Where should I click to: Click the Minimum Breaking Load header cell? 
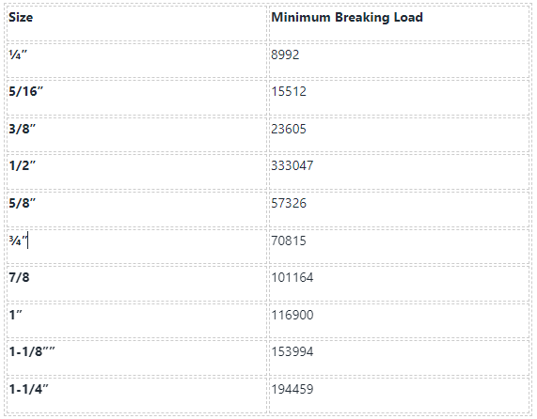pyautogui.click(x=400, y=23)
